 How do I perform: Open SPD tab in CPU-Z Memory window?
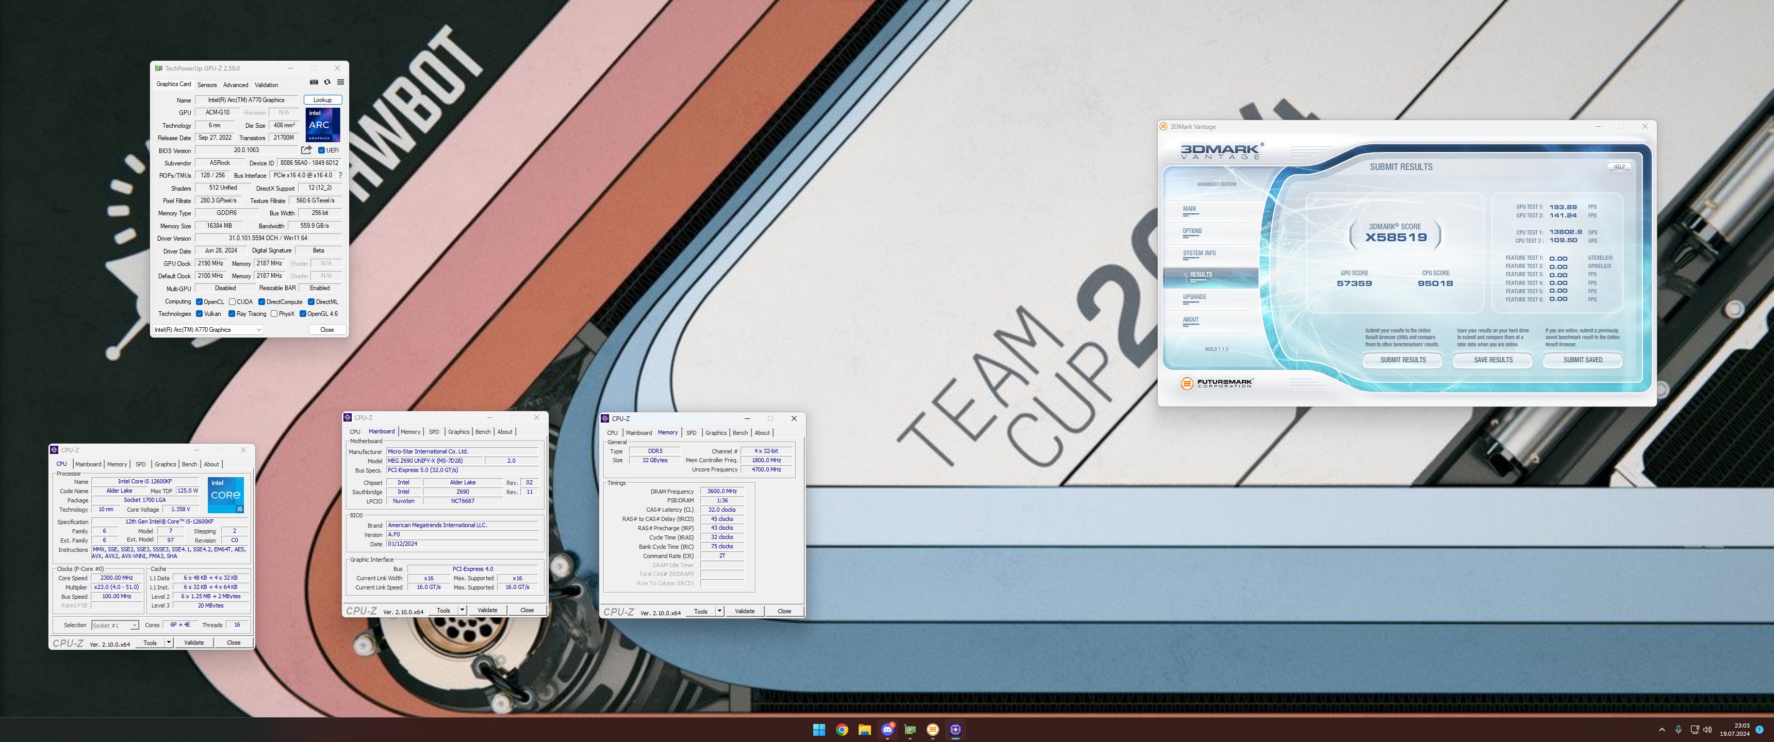pos(692,433)
